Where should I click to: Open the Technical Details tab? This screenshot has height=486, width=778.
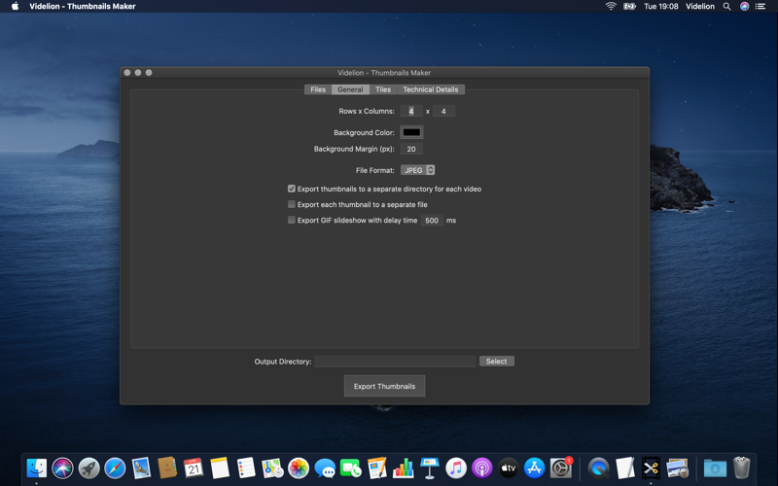tap(431, 89)
